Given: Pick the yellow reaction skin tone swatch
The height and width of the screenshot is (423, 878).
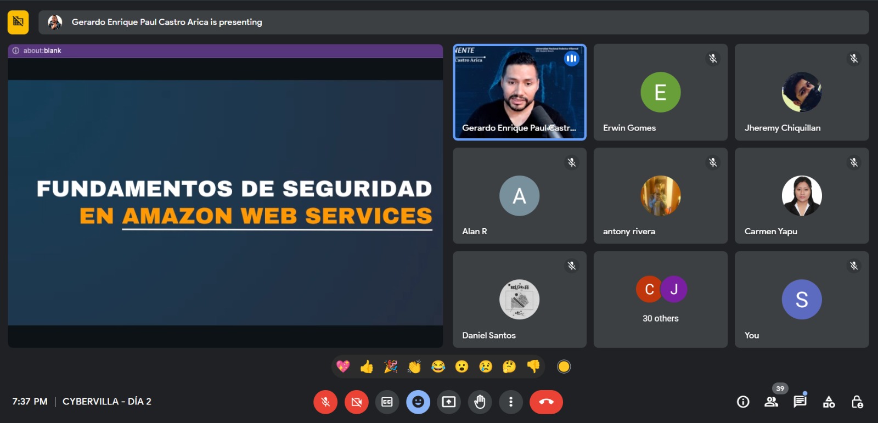Looking at the screenshot, I should pos(564,366).
